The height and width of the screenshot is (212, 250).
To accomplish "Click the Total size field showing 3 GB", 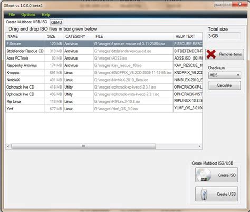I will coord(224,36).
